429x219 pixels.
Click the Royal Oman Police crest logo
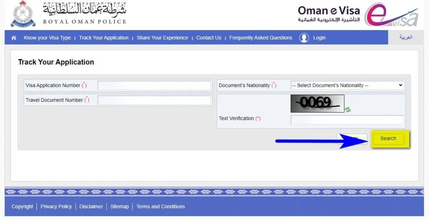tap(23, 14)
